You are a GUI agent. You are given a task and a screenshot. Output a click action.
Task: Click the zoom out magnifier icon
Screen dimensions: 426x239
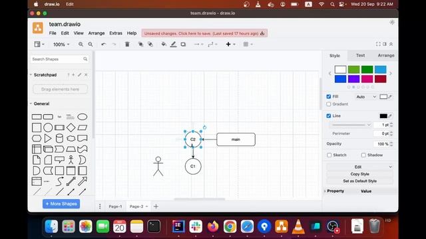pos(91,44)
